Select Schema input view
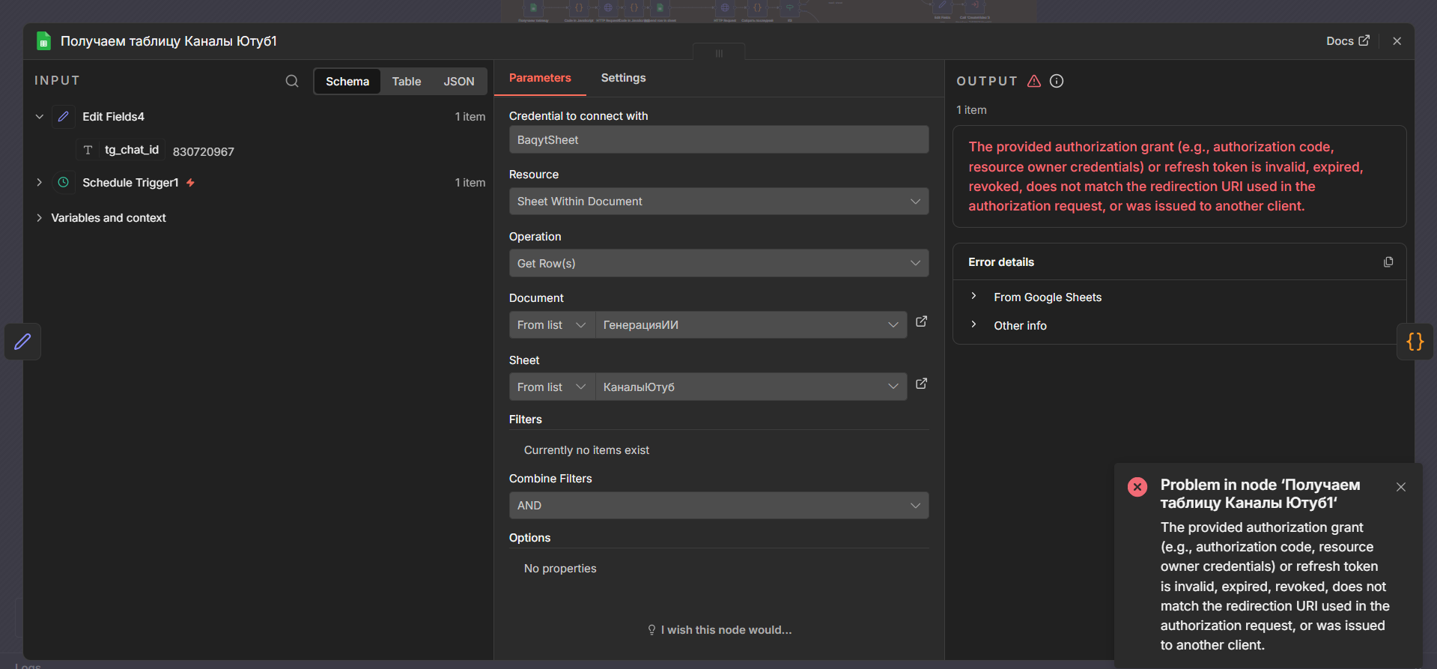The height and width of the screenshot is (669, 1437). (347, 81)
